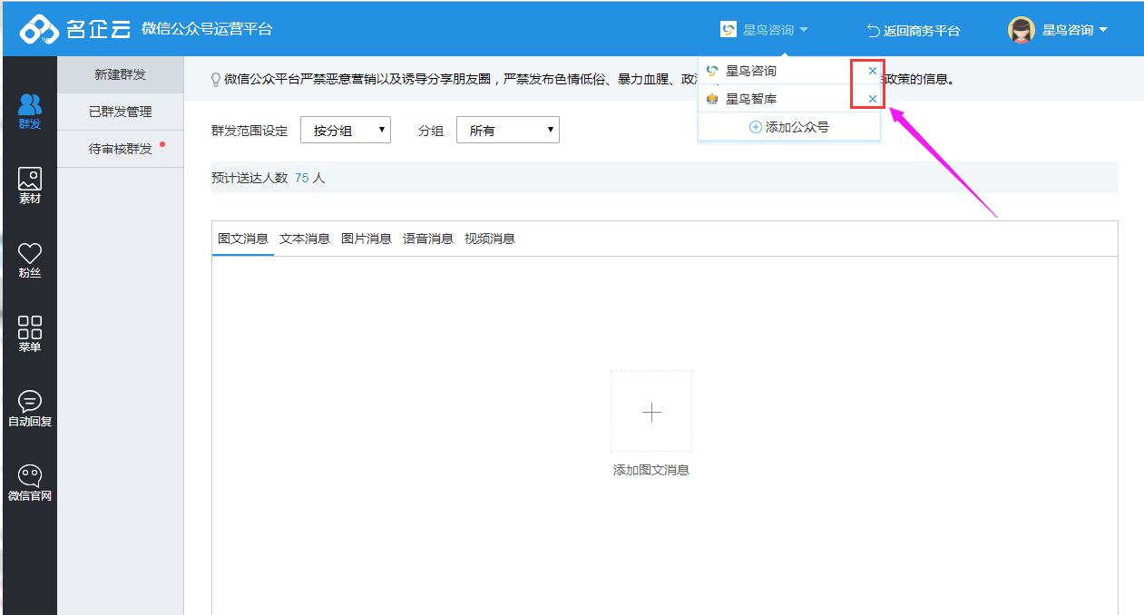Click 添加公众号 in the dropdown list
This screenshot has width=1144, height=615.
pos(789,127)
